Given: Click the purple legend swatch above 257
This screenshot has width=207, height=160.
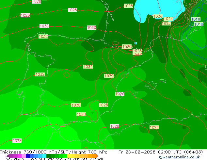Looking at the screenshot, I should (11, 156).
